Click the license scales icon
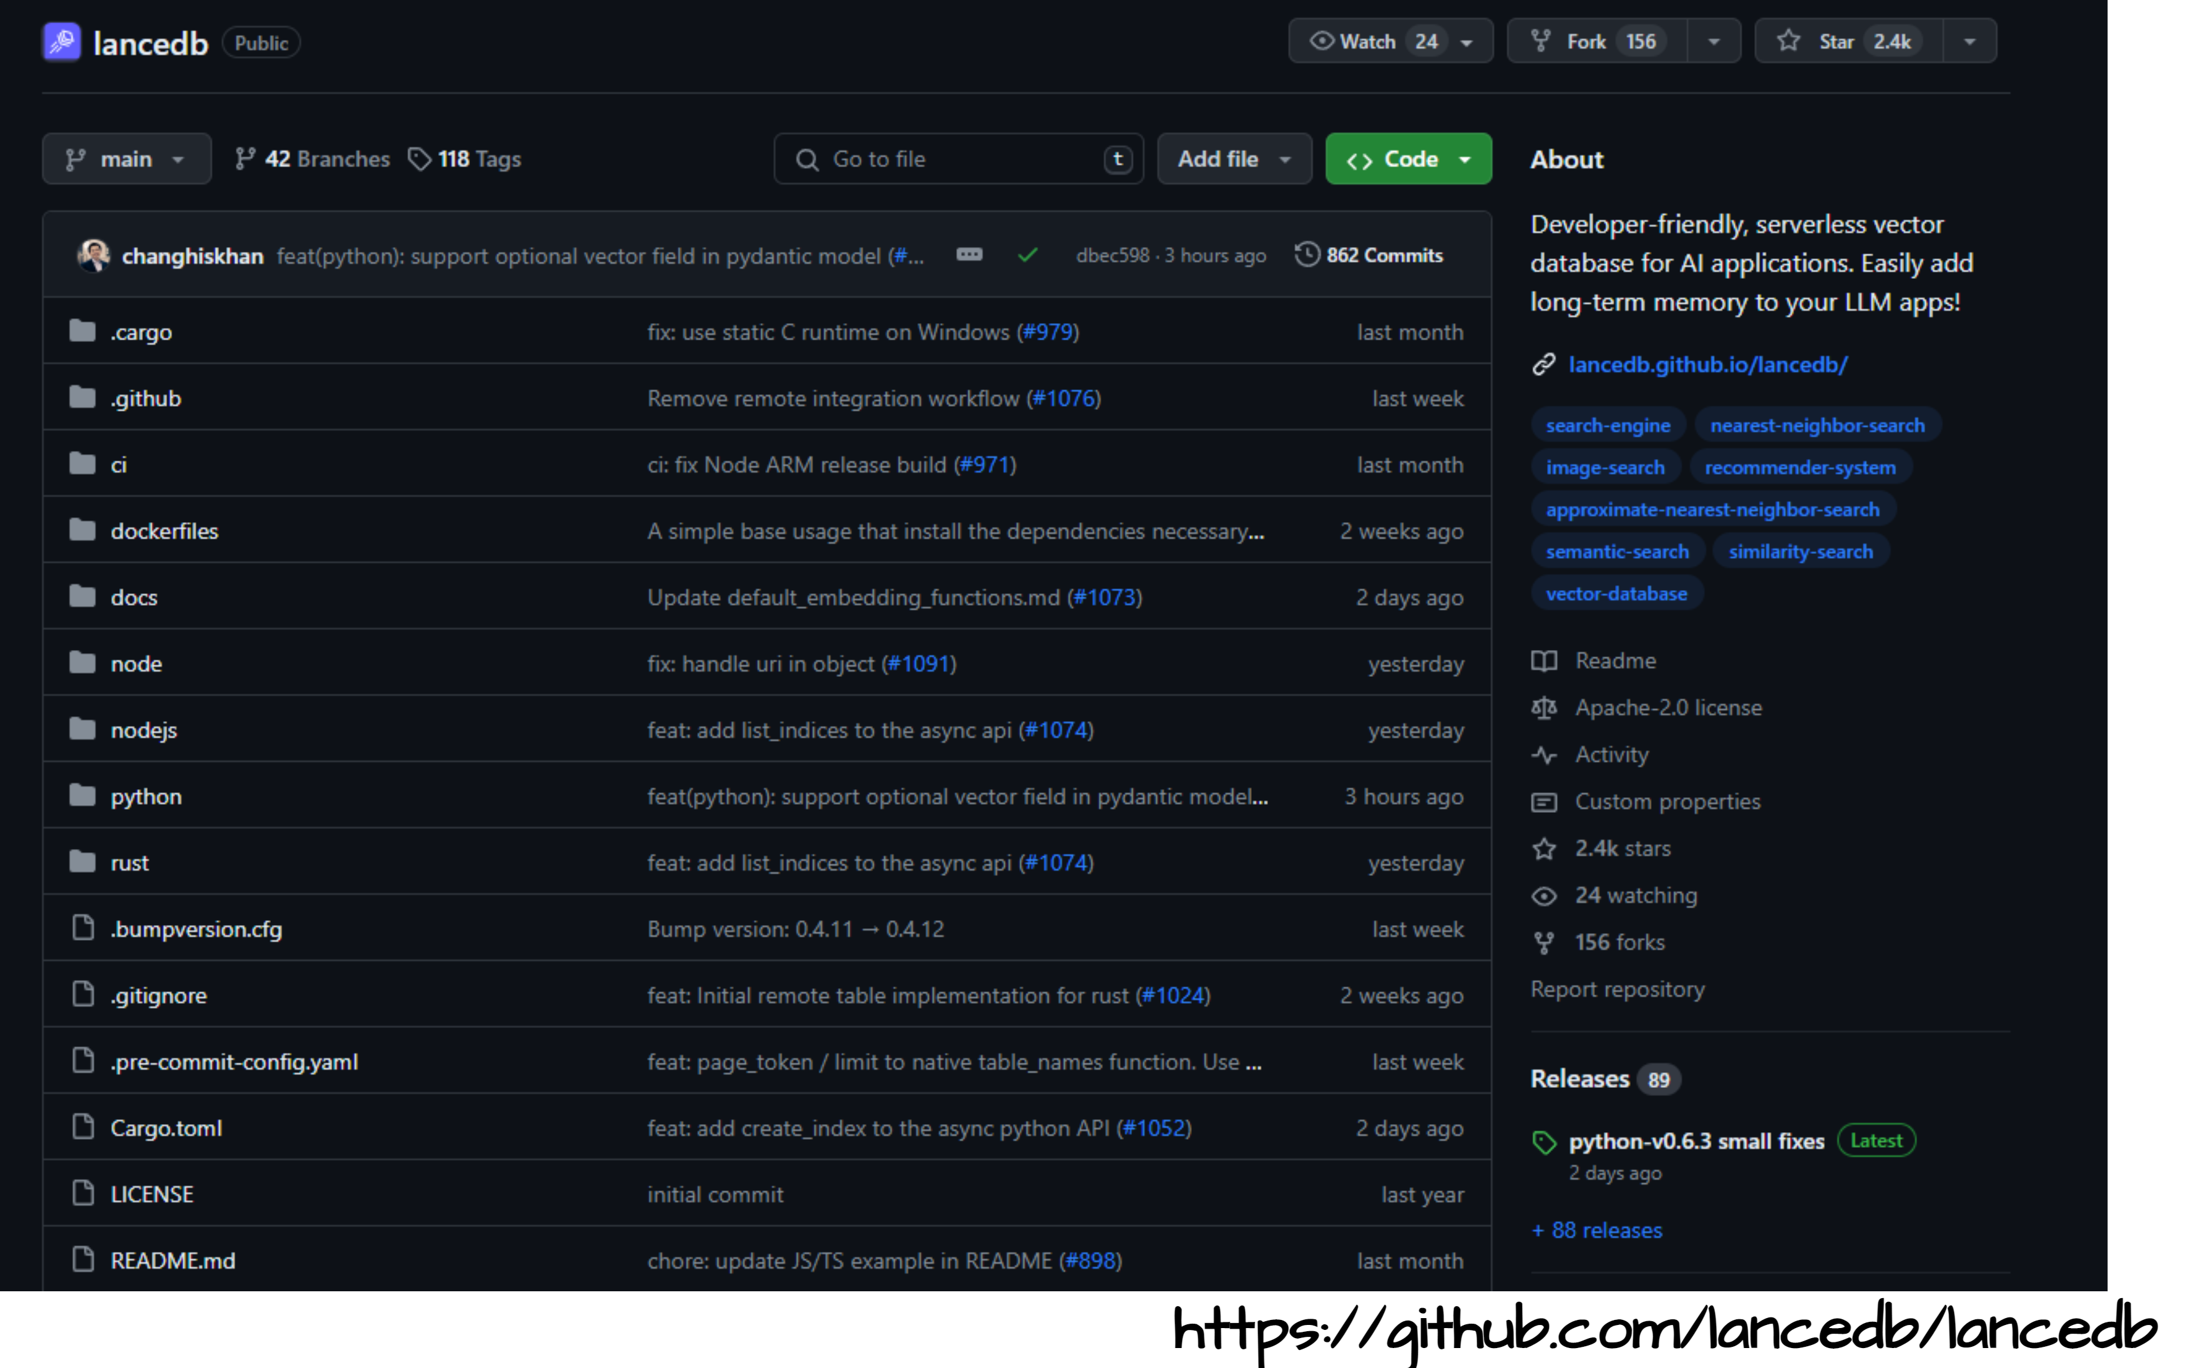 tap(1544, 707)
